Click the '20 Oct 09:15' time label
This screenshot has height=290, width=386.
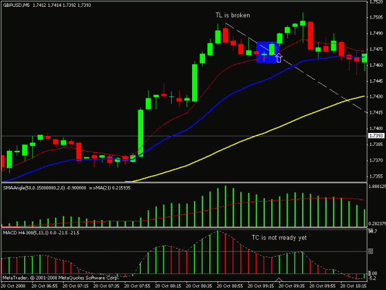point(261,286)
